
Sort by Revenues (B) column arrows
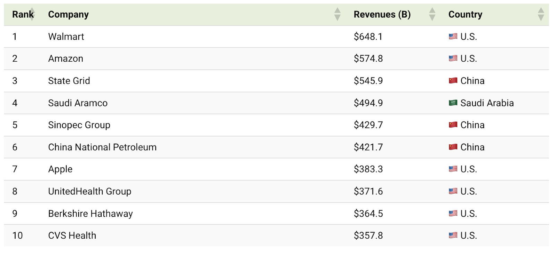[x=432, y=14]
